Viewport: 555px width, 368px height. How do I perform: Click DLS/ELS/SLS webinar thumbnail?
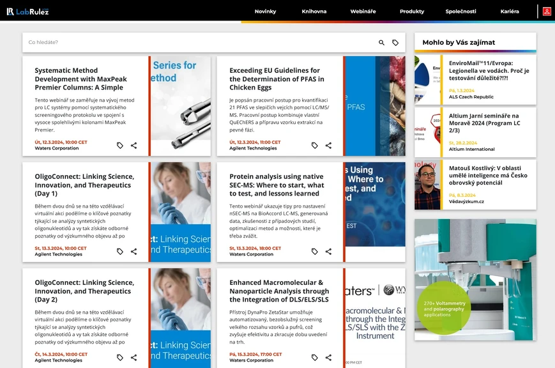coord(375,318)
